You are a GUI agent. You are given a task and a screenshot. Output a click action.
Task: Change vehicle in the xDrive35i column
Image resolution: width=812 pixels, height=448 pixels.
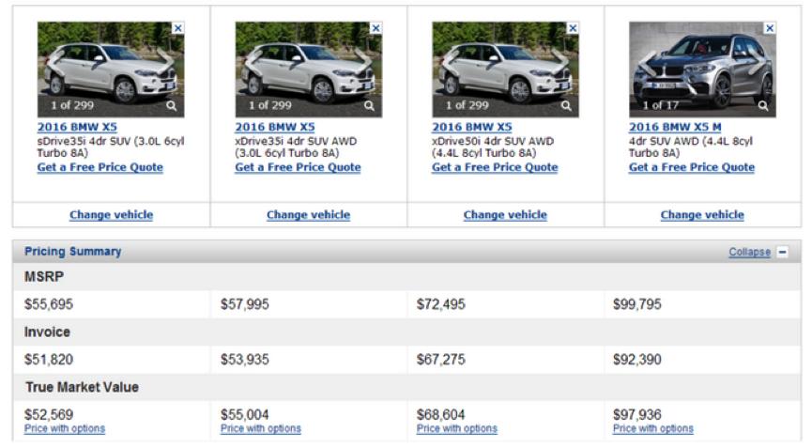coord(308,215)
